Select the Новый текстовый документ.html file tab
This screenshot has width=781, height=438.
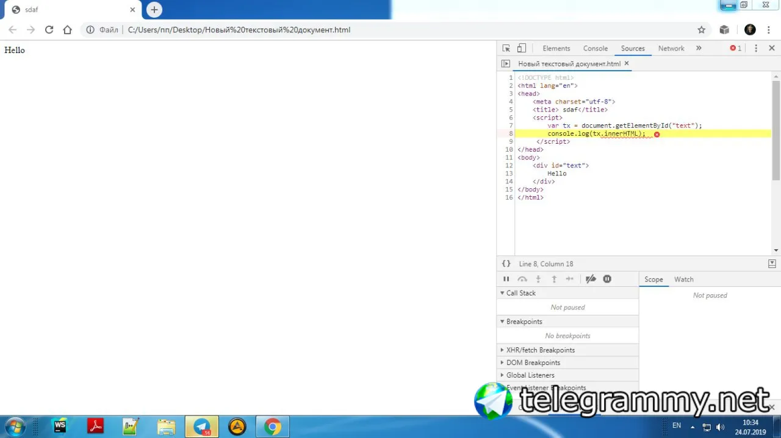point(569,63)
